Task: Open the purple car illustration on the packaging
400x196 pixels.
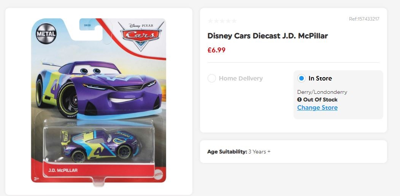Action: [x=99, y=89]
